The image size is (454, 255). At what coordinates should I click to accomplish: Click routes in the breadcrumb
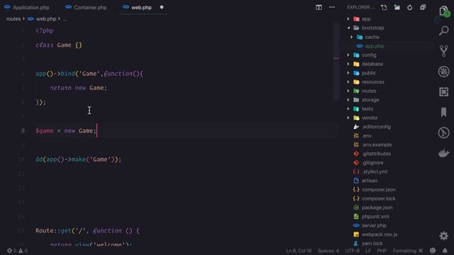tap(13, 19)
